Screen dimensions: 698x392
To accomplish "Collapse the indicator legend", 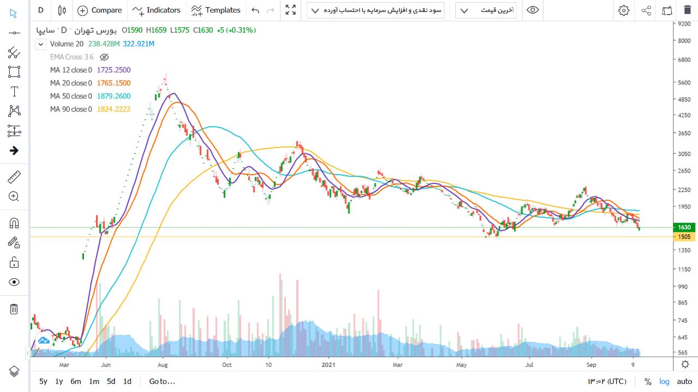I will [40, 44].
